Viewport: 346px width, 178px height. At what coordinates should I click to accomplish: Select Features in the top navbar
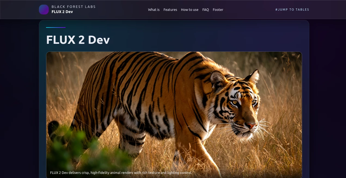click(170, 10)
